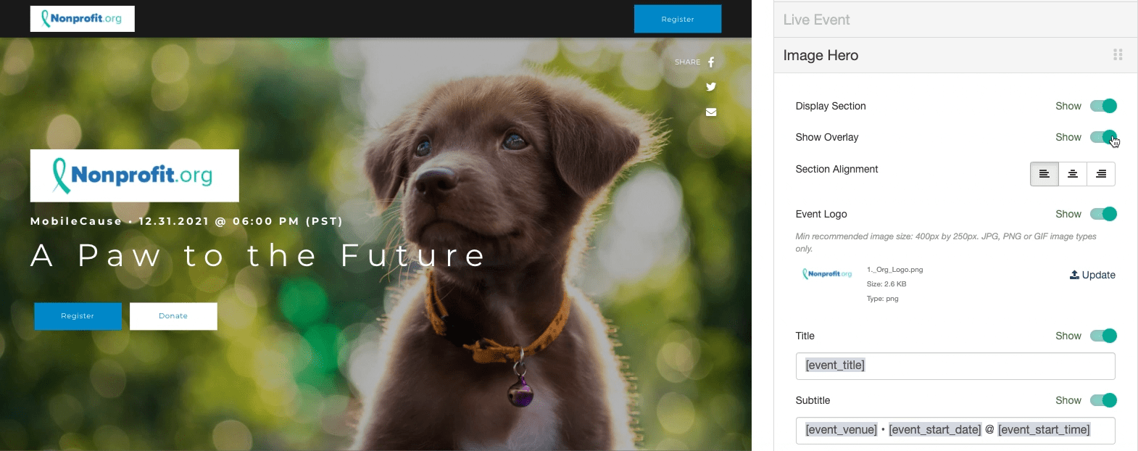This screenshot has width=1138, height=451.
Task: Toggle the Title visibility switch
Action: tap(1103, 336)
